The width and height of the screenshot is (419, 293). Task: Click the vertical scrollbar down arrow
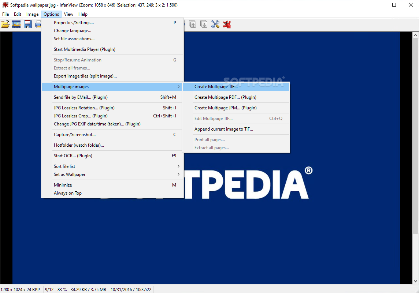[416, 281]
